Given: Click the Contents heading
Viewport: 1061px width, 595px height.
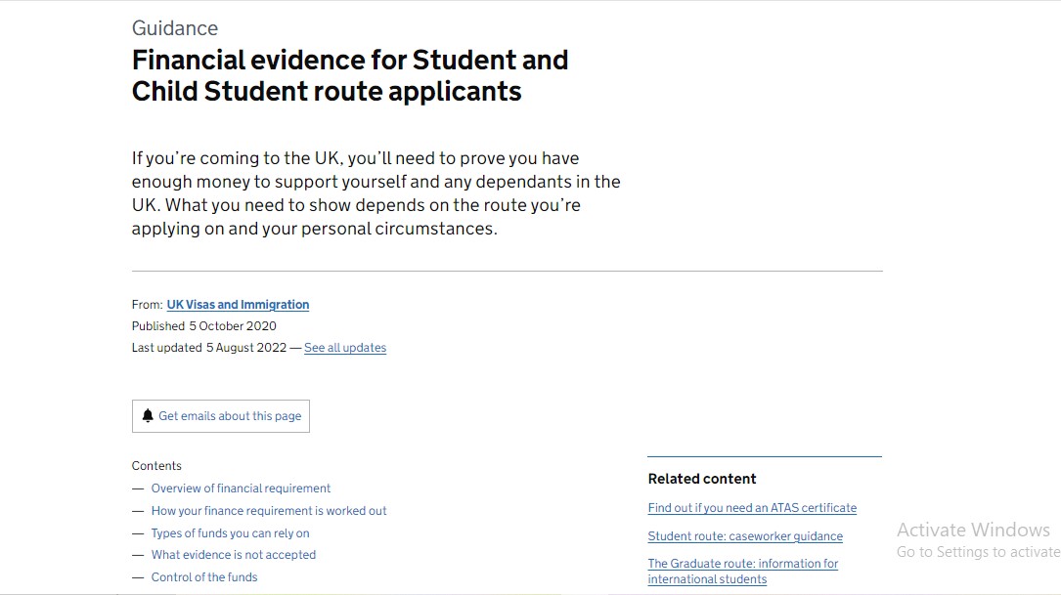Looking at the screenshot, I should pyautogui.click(x=156, y=466).
